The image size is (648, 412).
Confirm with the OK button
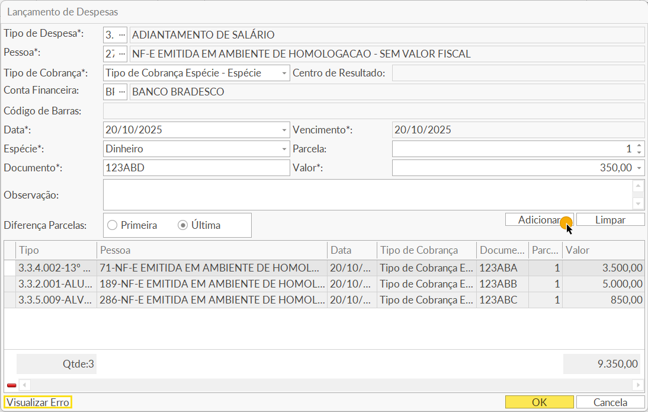pyautogui.click(x=539, y=403)
